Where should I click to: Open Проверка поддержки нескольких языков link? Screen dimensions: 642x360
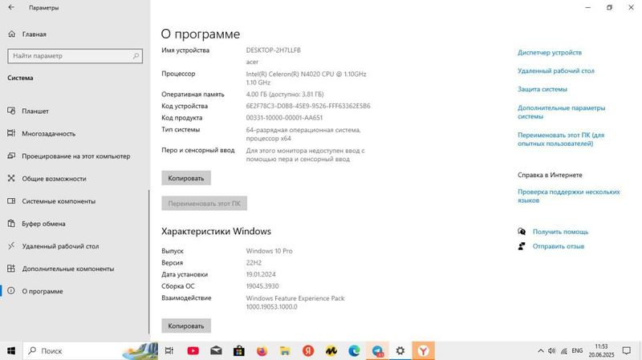569,196
